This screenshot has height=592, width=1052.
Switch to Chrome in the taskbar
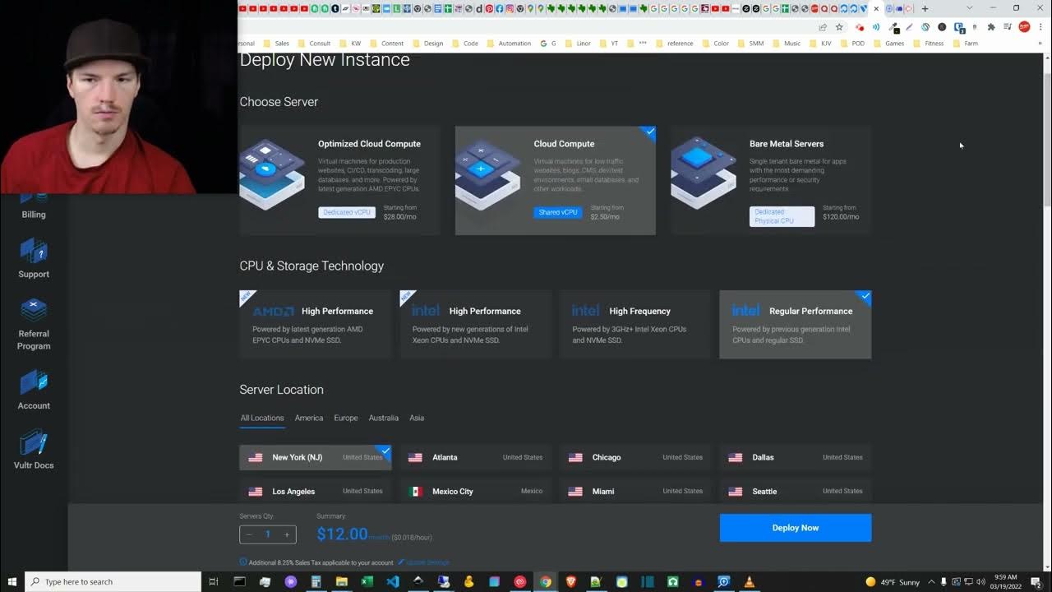[x=545, y=581]
